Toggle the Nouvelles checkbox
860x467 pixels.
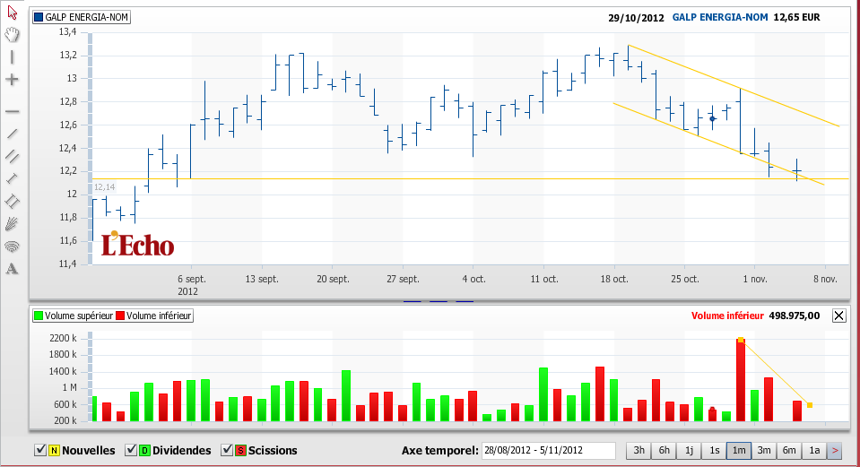coord(40,450)
